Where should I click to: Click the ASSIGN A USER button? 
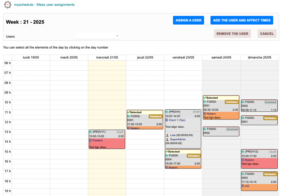[x=189, y=20]
